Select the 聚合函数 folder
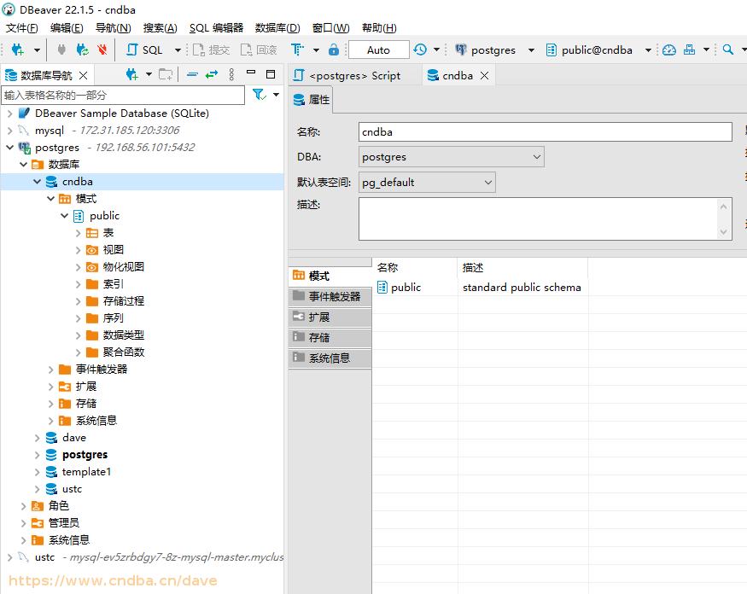747x594 pixels. pos(115,352)
